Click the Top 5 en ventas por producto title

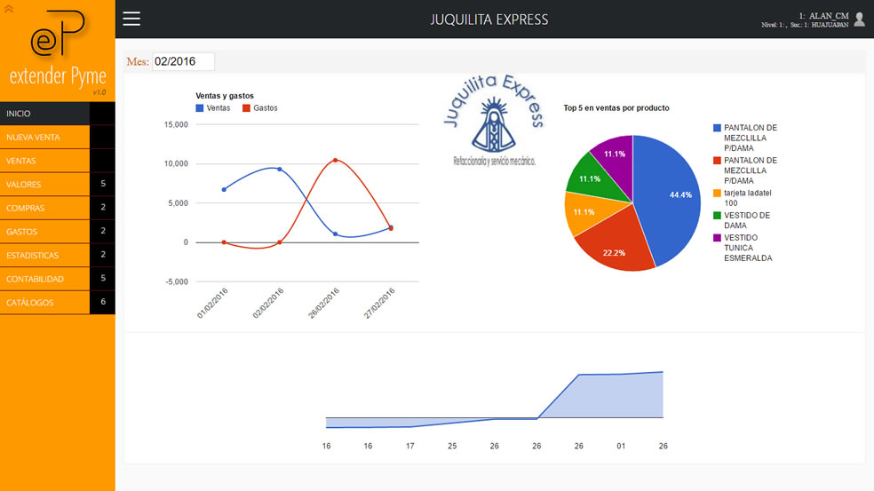tap(616, 108)
